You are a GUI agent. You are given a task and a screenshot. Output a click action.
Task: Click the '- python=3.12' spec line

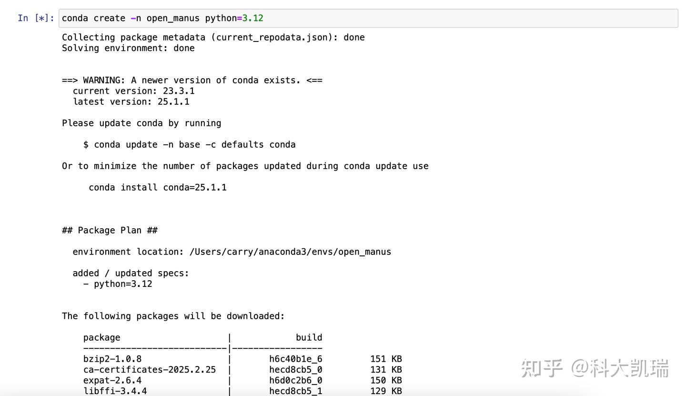pyautogui.click(x=118, y=284)
